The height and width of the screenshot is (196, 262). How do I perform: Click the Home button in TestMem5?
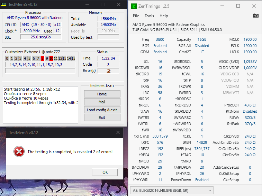(x=102, y=94)
